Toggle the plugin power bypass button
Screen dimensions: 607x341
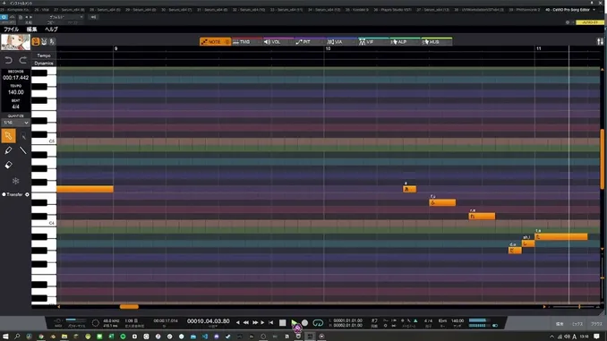[4, 17]
